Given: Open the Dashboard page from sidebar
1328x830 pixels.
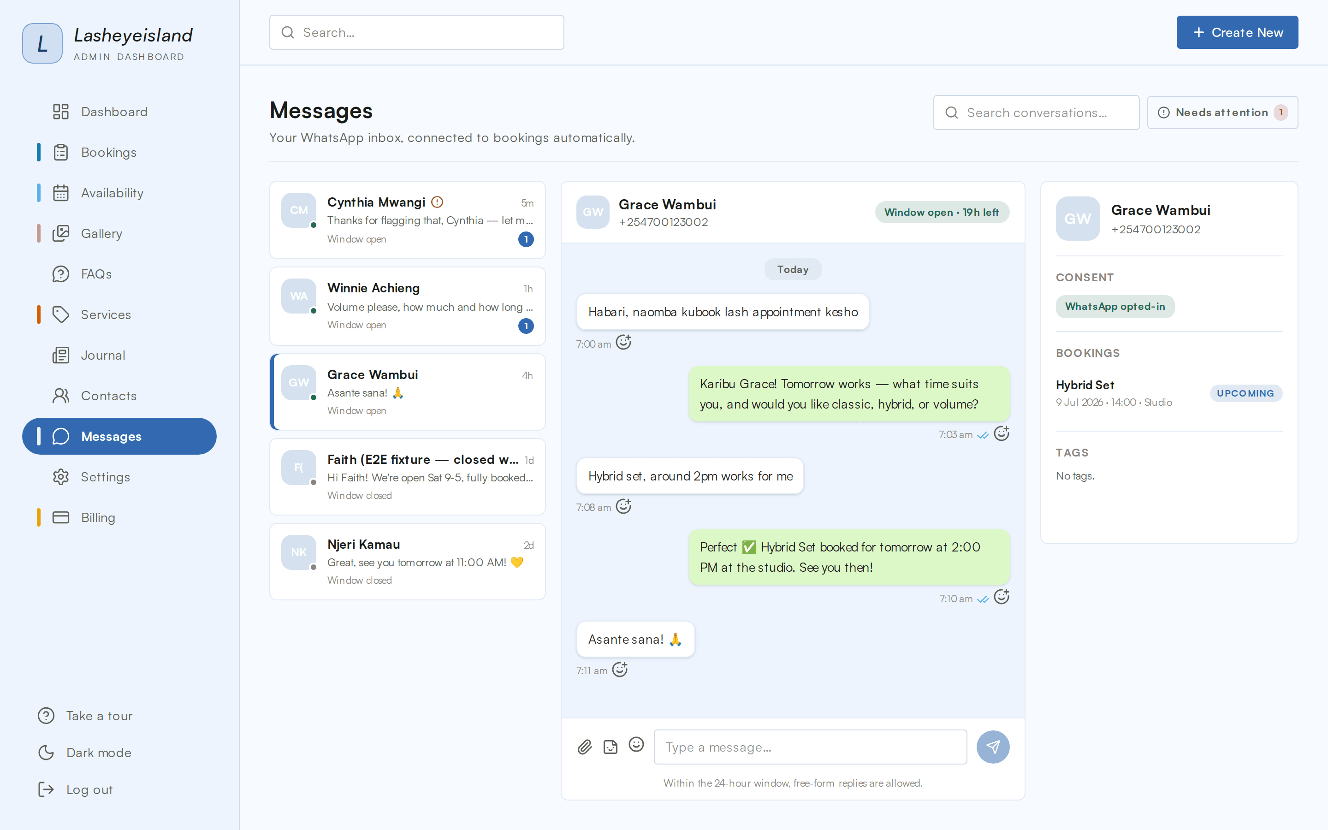Looking at the screenshot, I should pyautogui.click(x=119, y=112).
